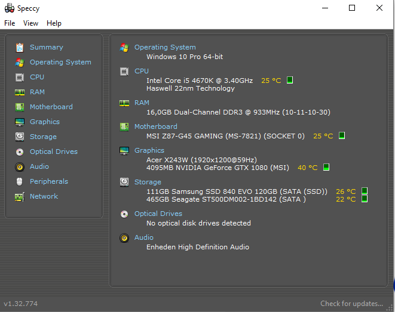The height and width of the screenshot is (312, 395).
Task: Click the Seagate drive temperature indicator icon
Action: tap(365, 199)
